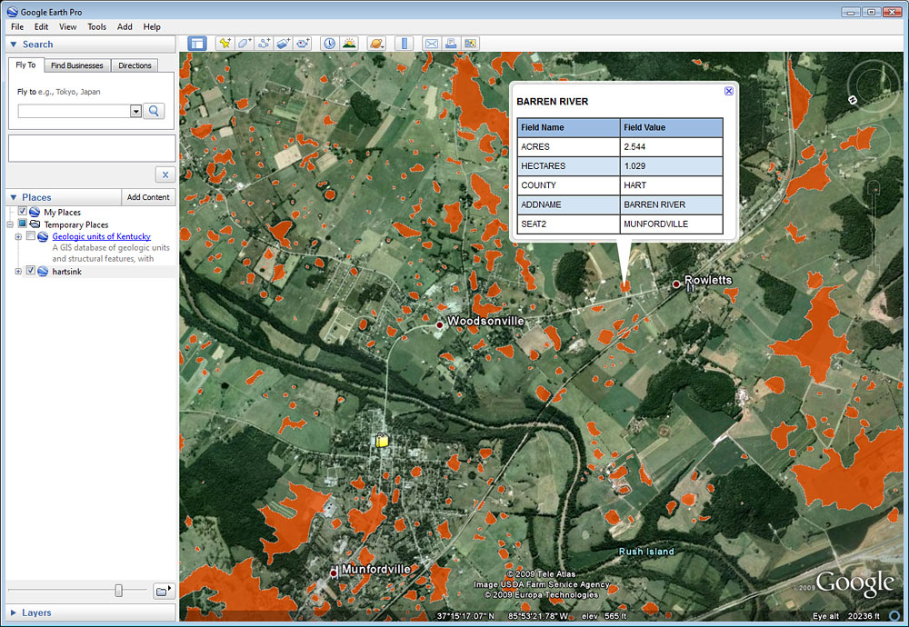
Task: Select the hartsink item in Places
Action: (66, 271)
